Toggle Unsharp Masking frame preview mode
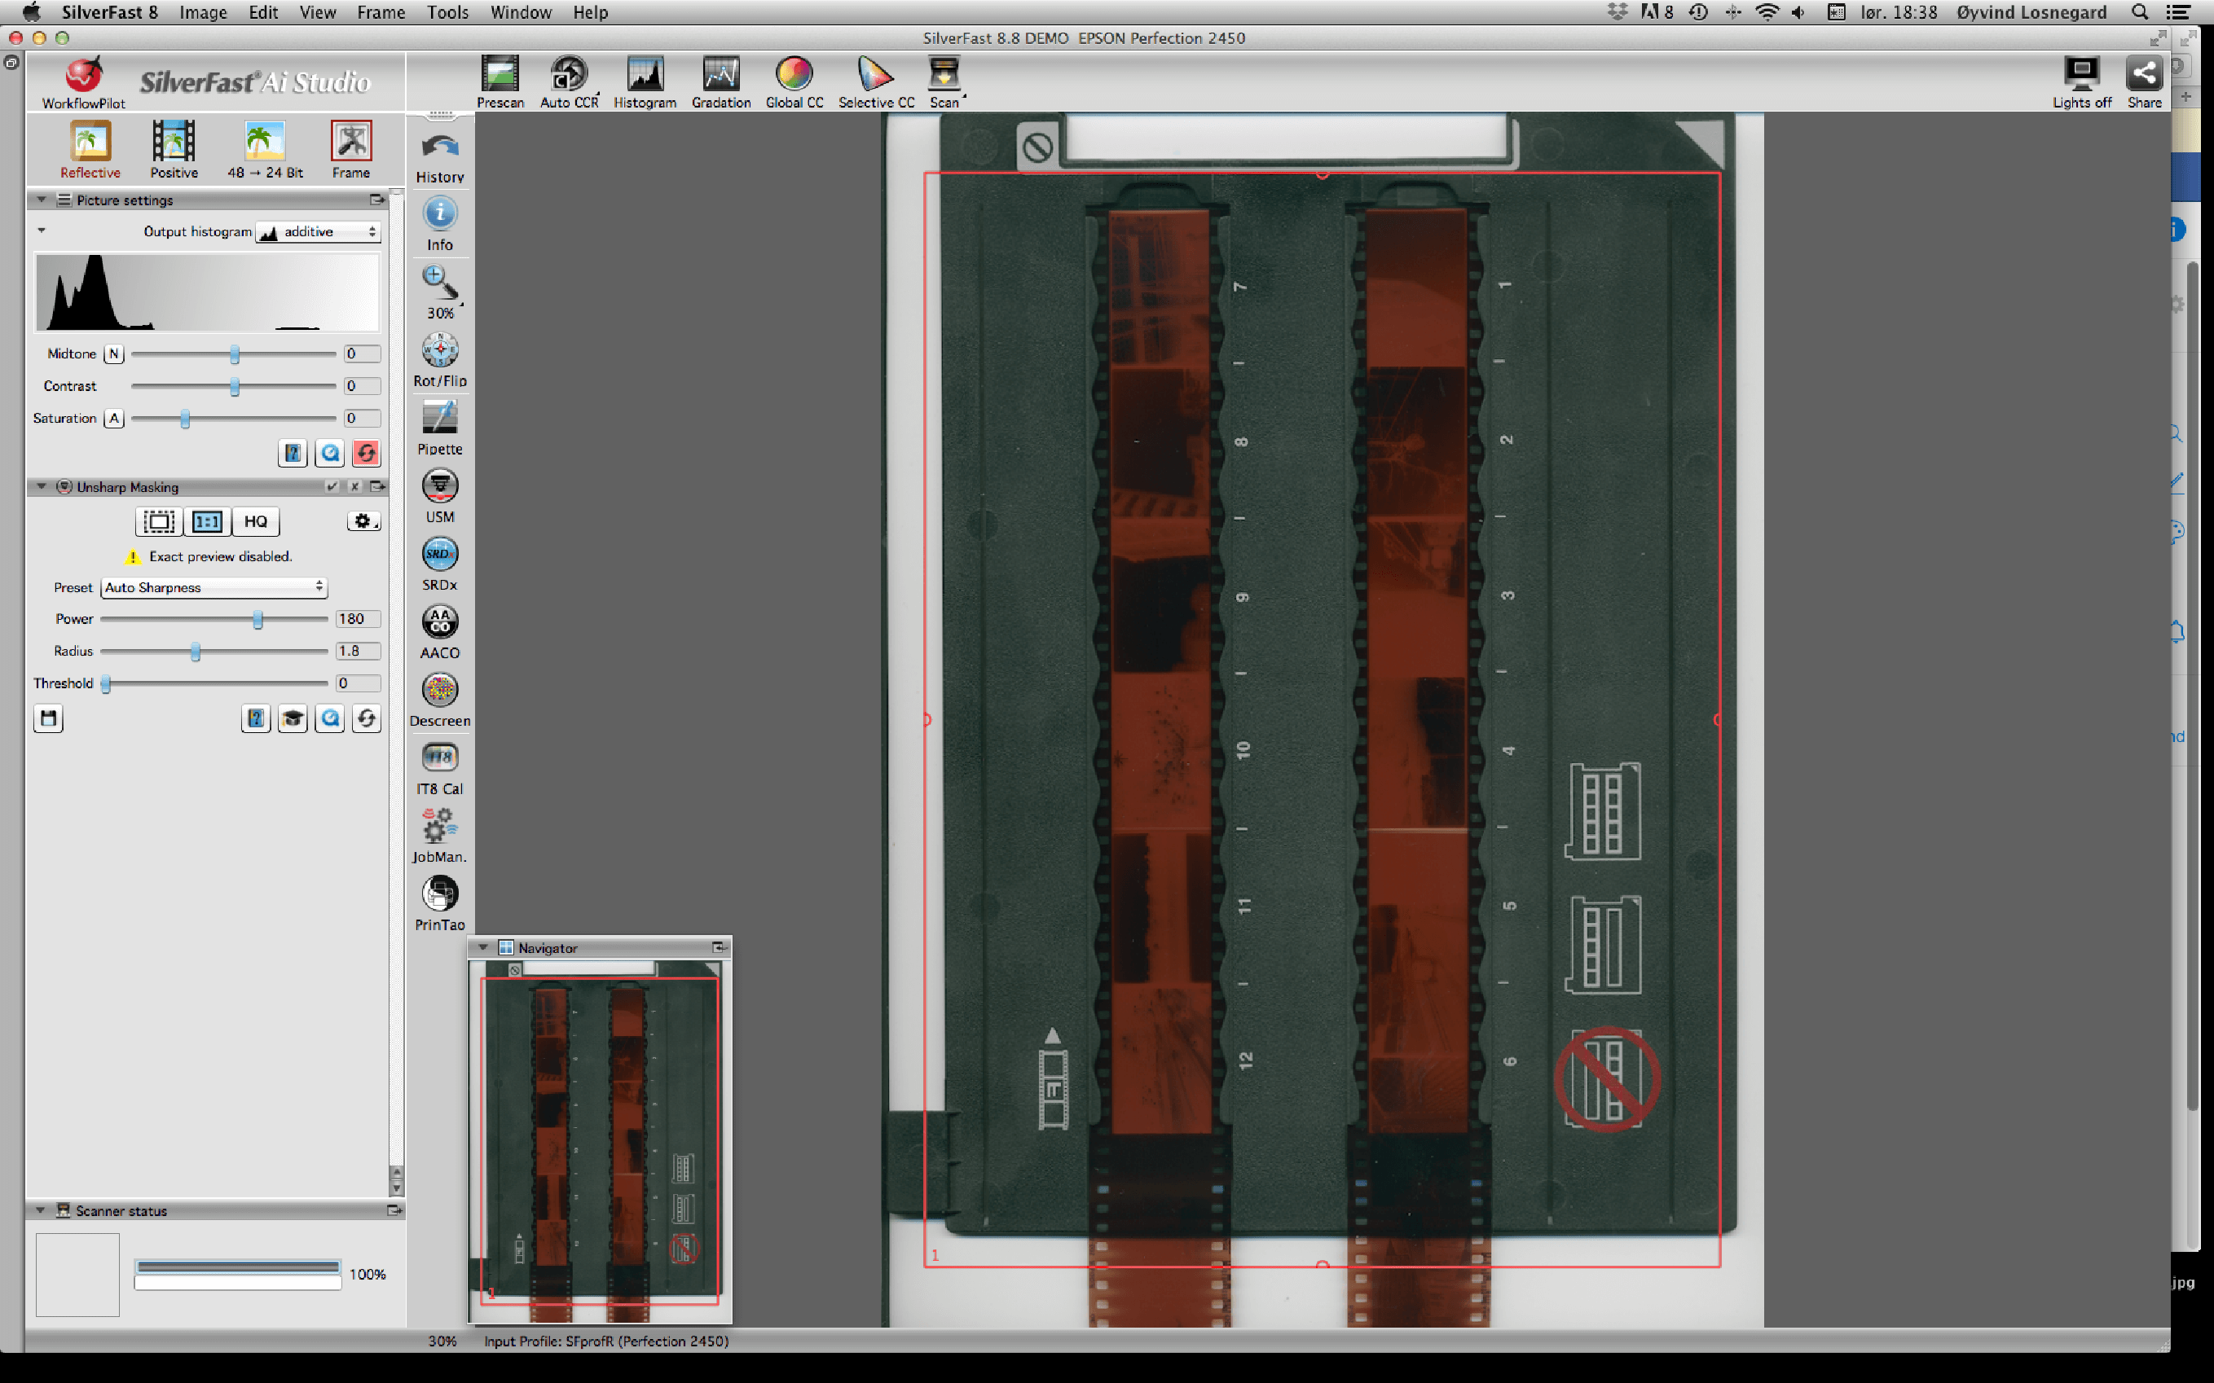 point(158,521)
